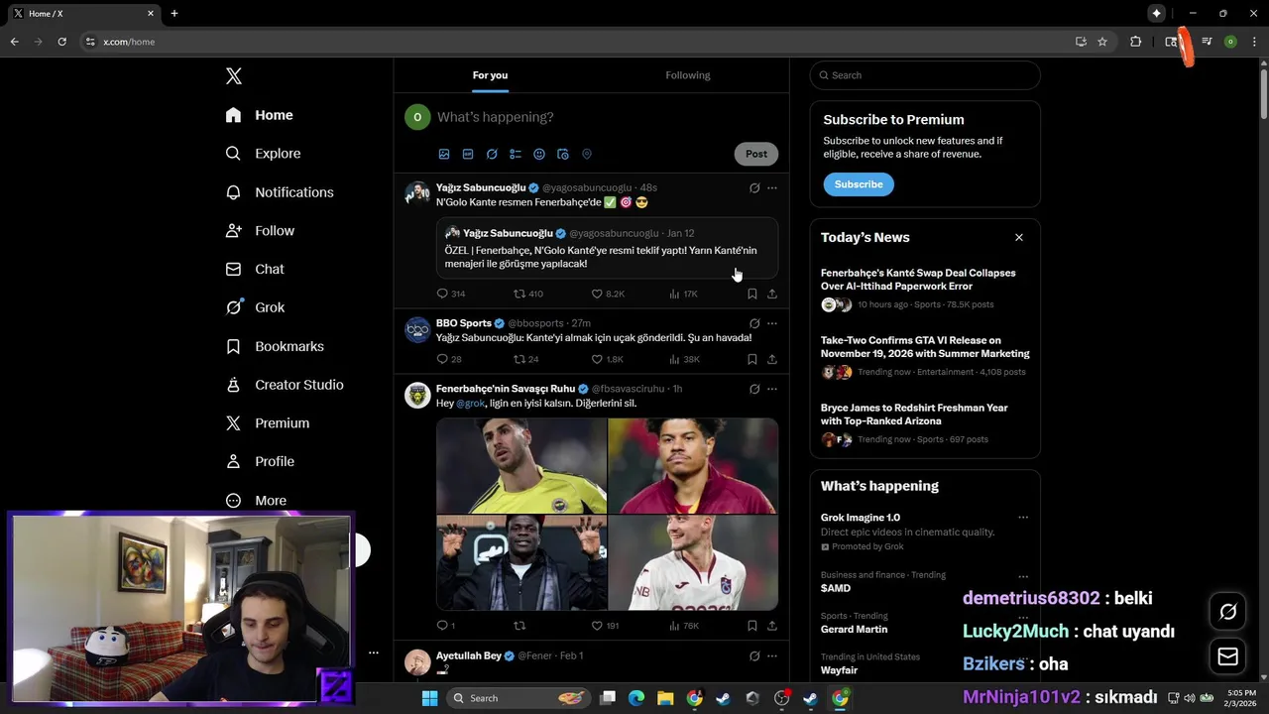Bookmark the BBO Sports post
The height and width of the screenshot is (714, 1269).
coord(752,359)
